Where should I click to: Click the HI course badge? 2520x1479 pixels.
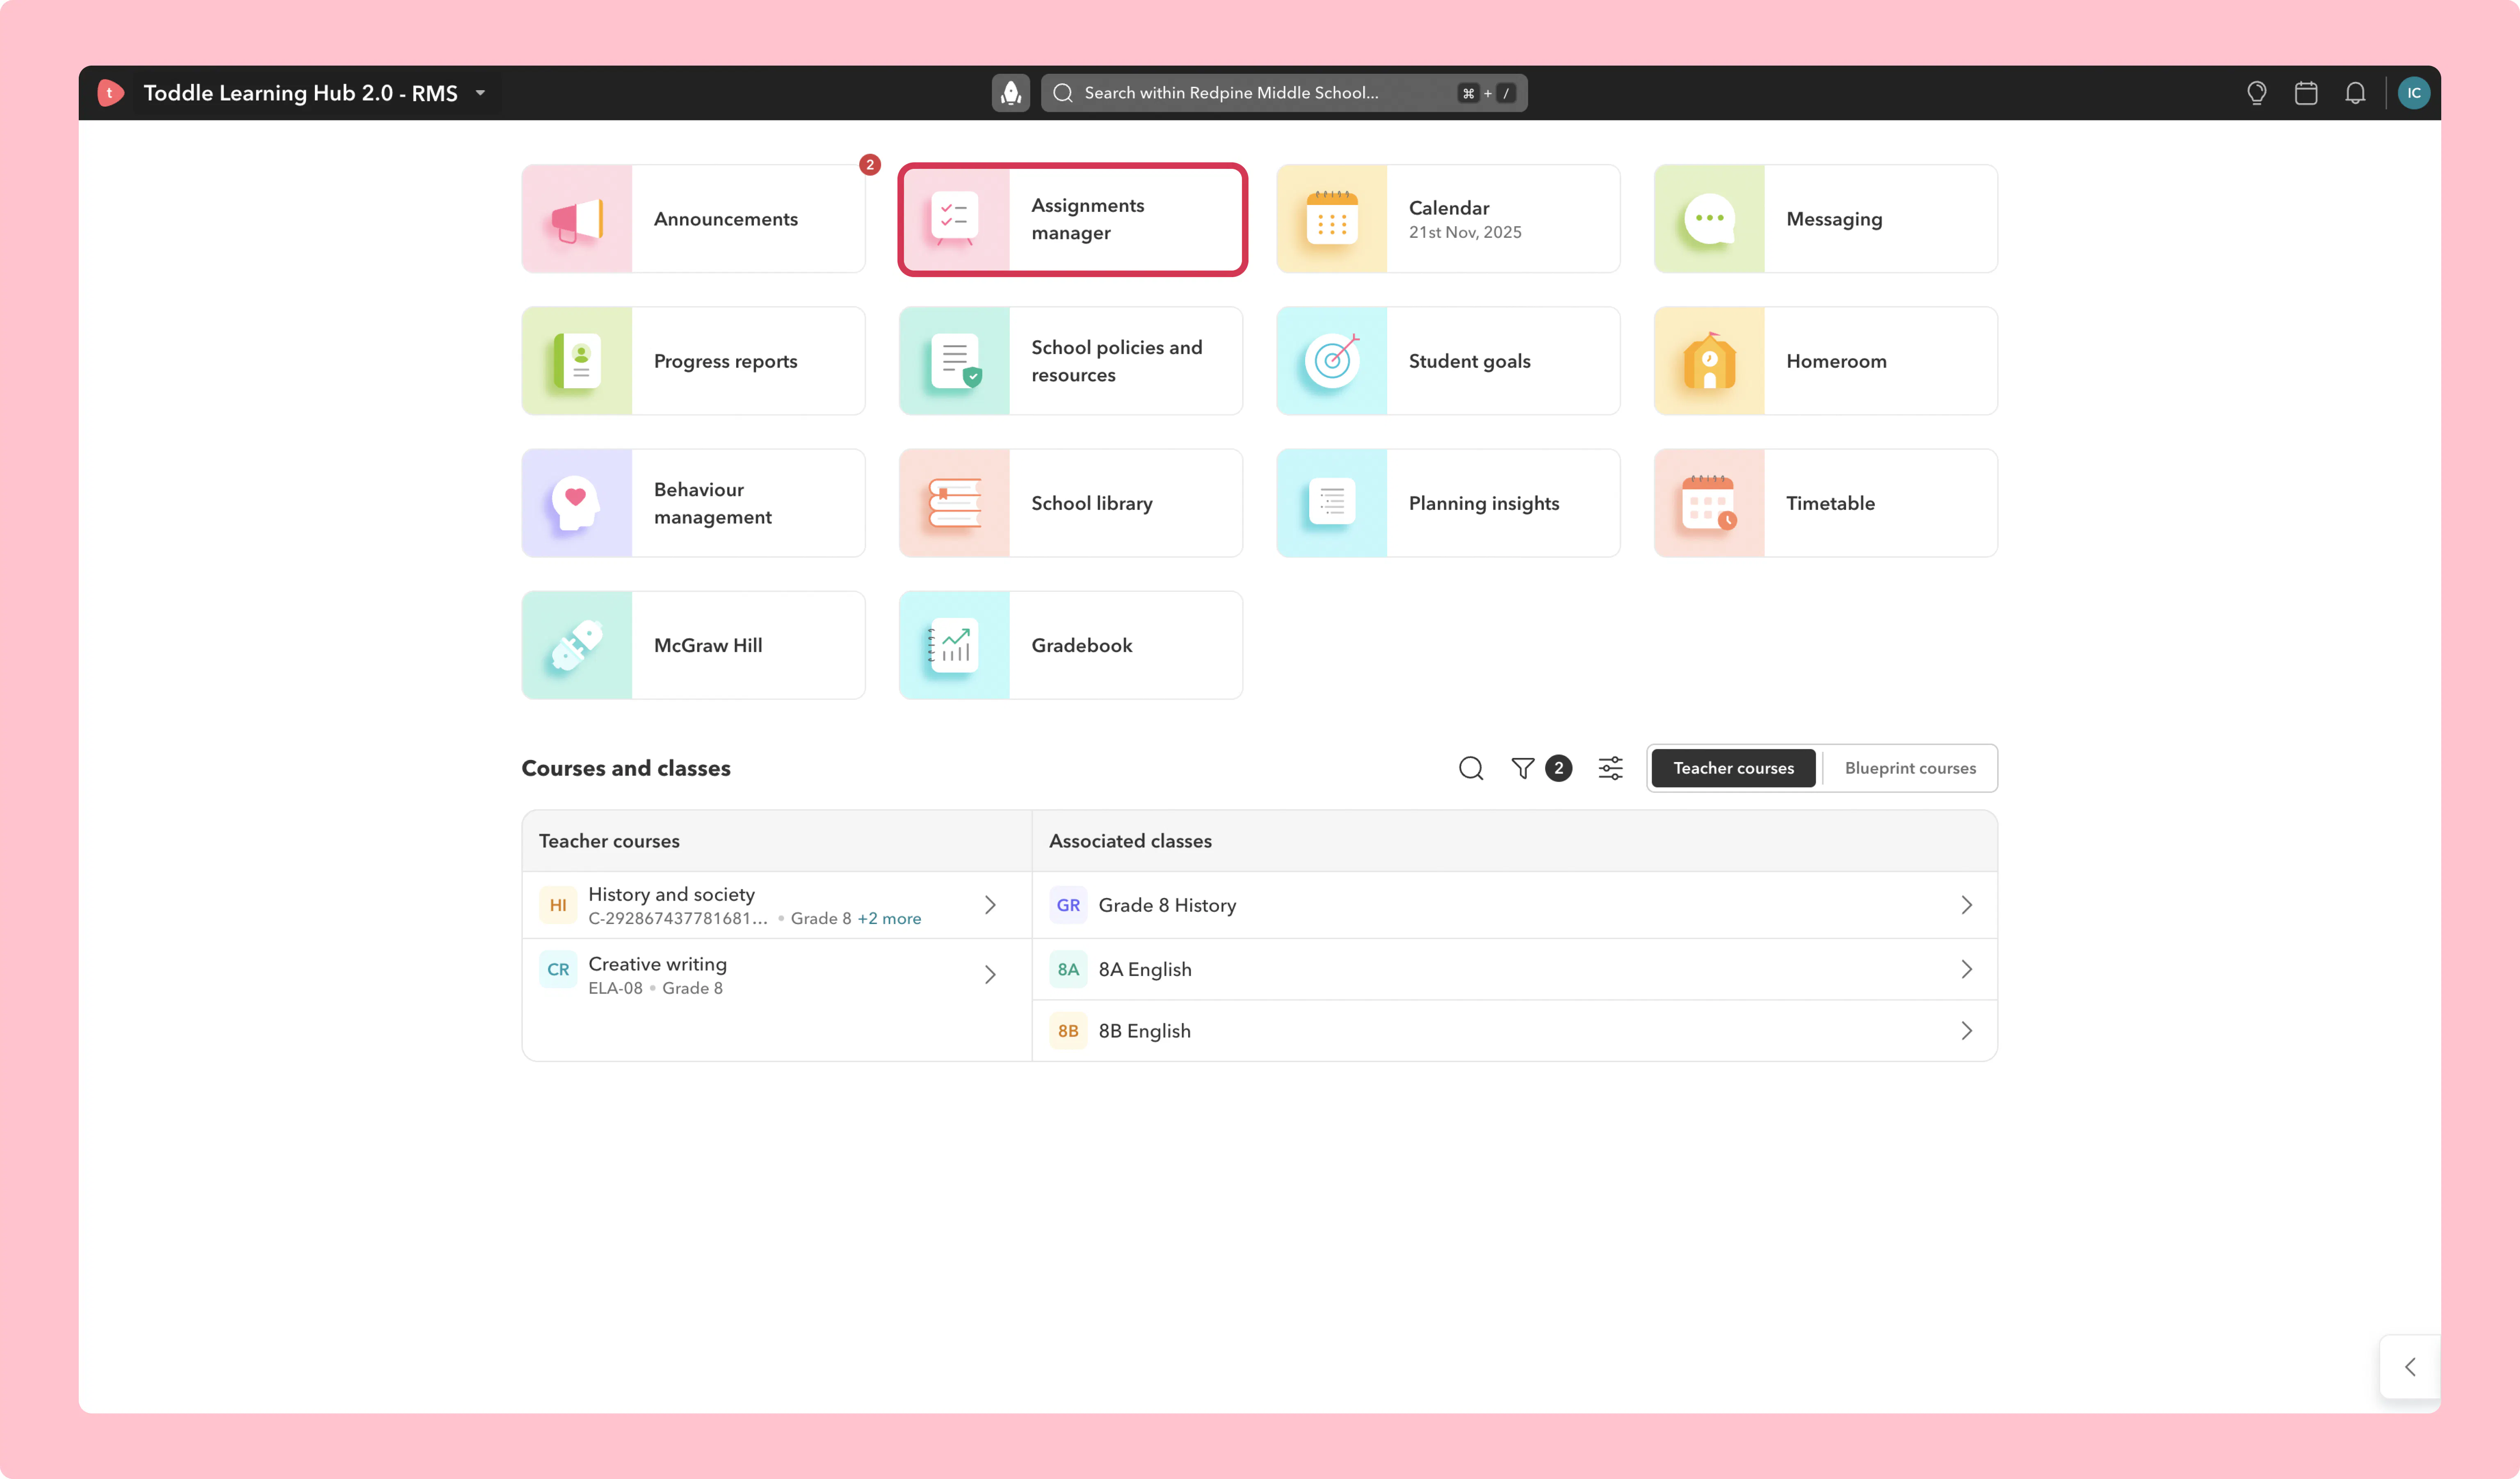[558, 906]
